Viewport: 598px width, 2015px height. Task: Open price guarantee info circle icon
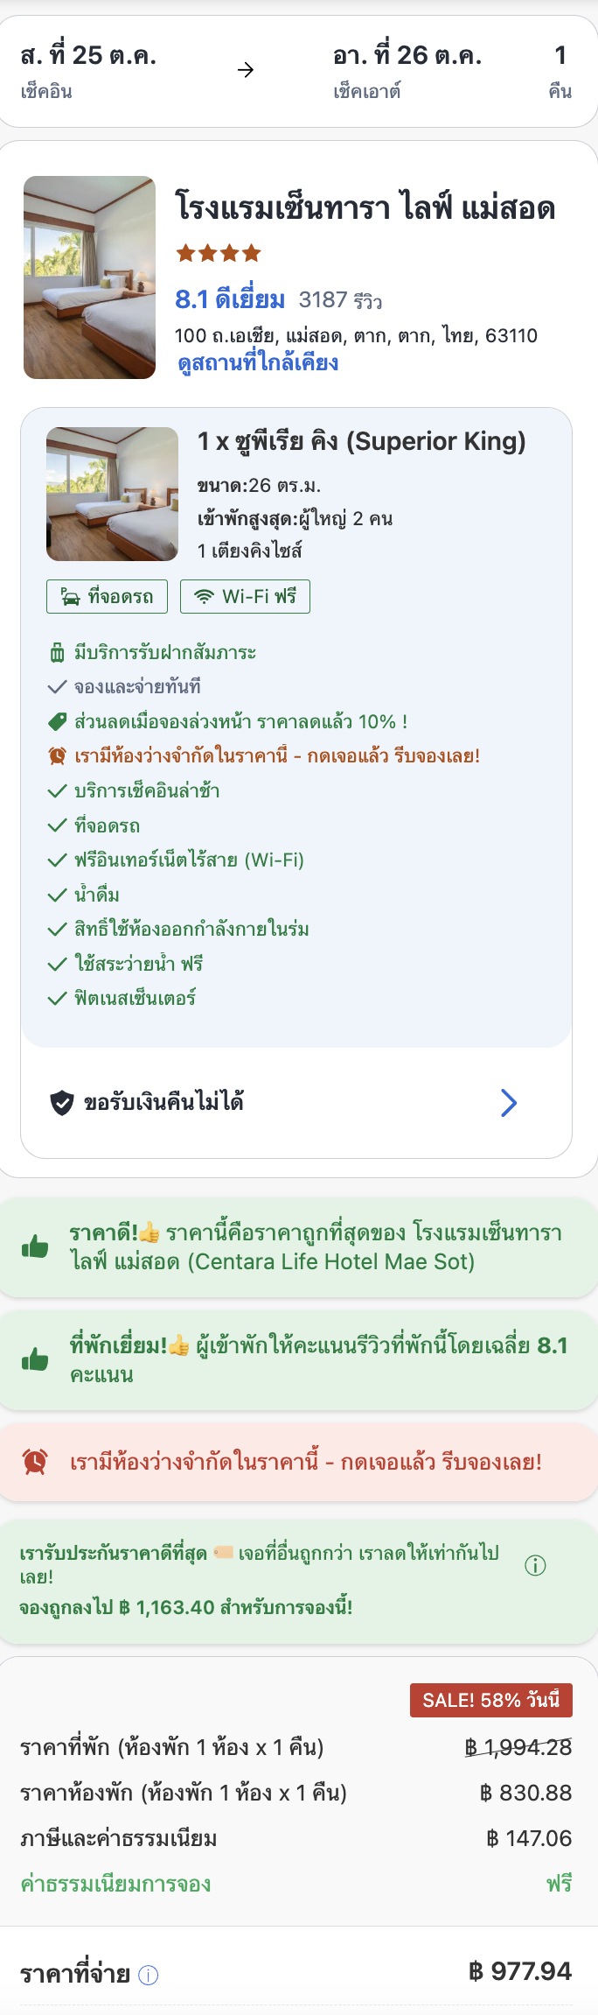click(x=535, y=1565)
